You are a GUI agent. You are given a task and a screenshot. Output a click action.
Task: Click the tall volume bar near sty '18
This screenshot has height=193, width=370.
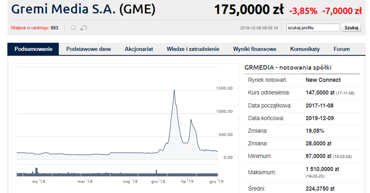(x=36, y=172)
